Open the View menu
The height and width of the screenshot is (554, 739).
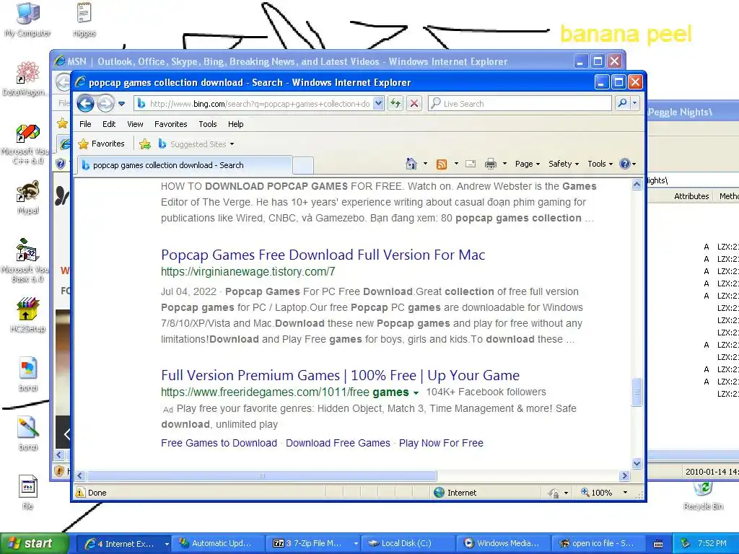pyautogui.click(x=135, y=124)
